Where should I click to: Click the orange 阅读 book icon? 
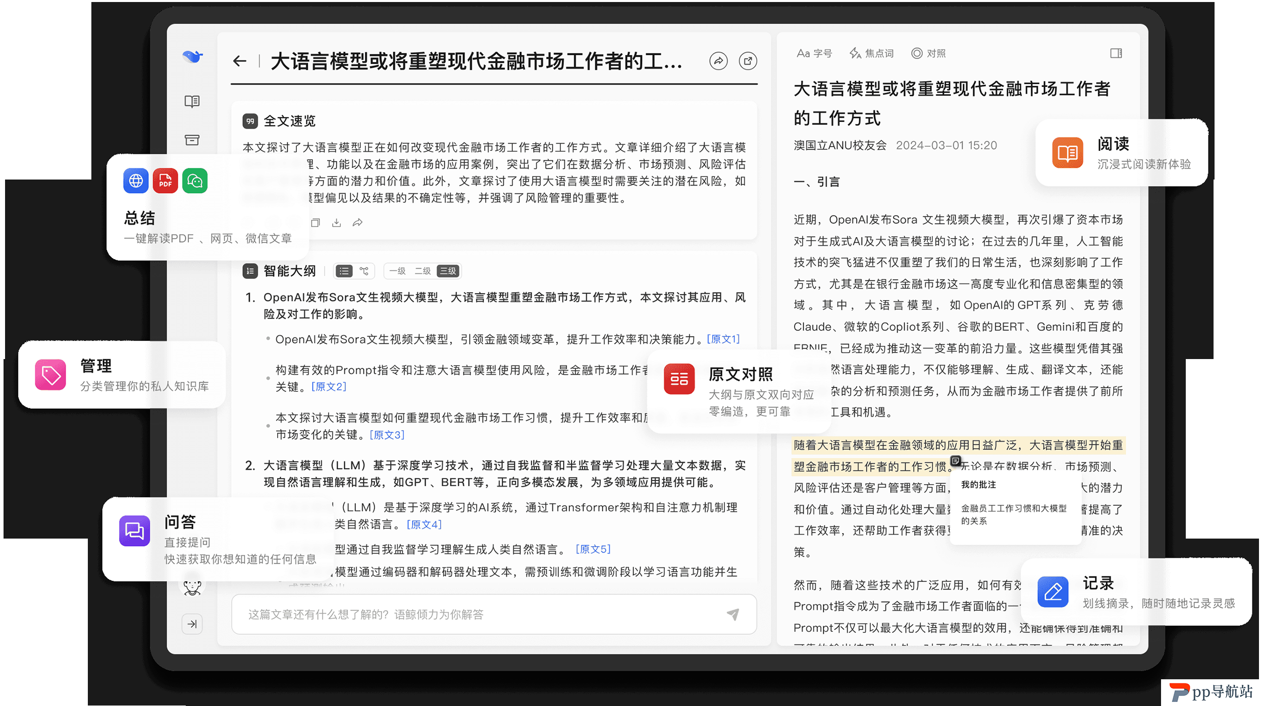1067,152
